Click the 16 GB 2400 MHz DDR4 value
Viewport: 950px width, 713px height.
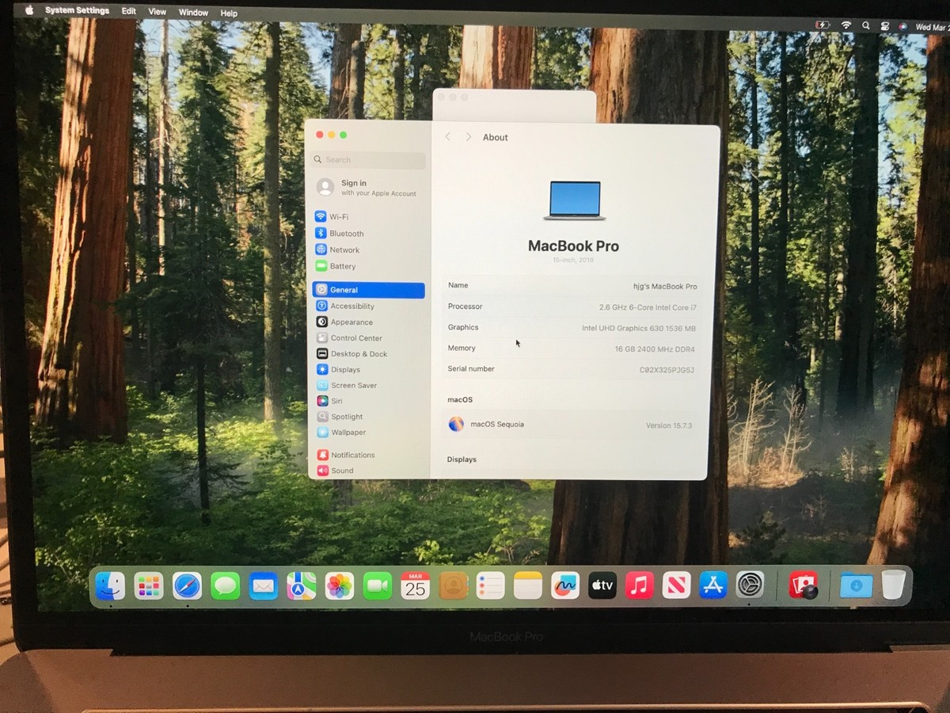[655, 349]
